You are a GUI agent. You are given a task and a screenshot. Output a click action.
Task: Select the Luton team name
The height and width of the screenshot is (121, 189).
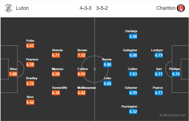(x=22, y=8)
